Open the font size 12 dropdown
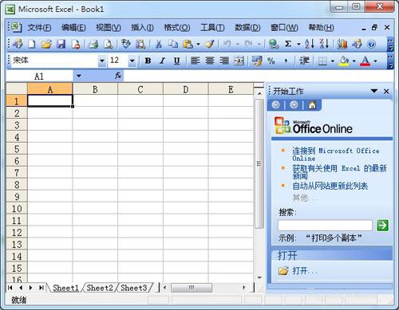The height and width of the screenshot is (310, 399). point(132,61)
